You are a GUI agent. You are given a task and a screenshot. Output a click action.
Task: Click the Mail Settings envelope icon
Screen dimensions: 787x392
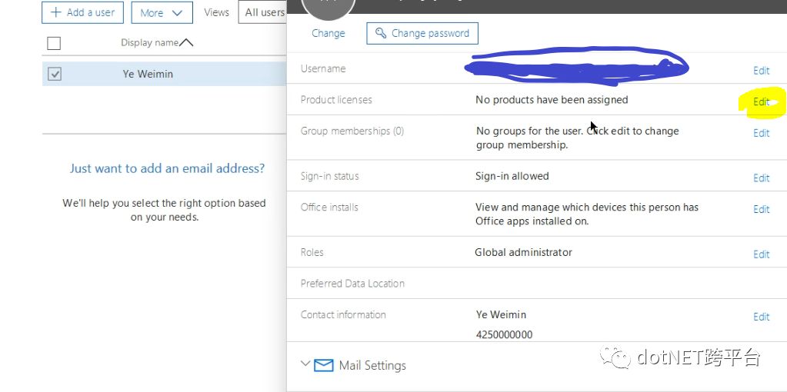pyautogui.click(x=324, y=365)
